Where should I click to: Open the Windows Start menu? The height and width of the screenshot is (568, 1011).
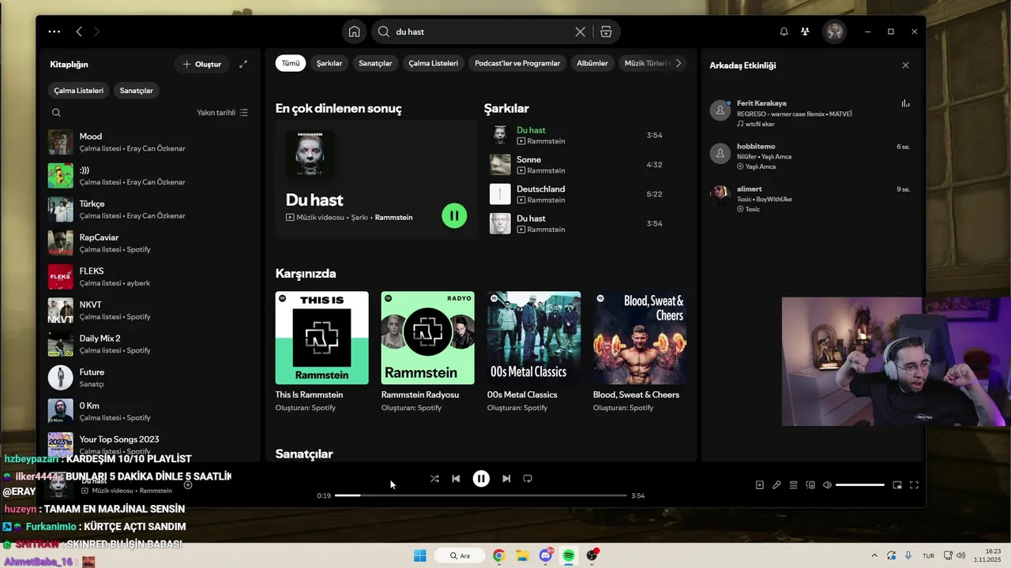(x=420, y=555)
